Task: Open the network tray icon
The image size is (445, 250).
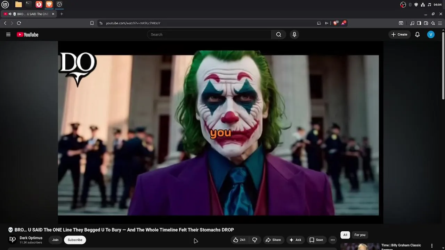Action: 423,5
